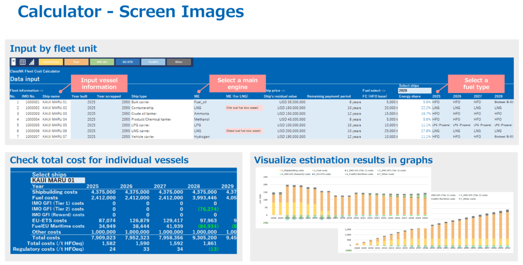Select ME cell showing Ammonia
523x265 pixels.
point(203,113)
